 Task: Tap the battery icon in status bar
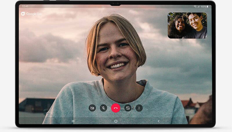pos(207,6)
